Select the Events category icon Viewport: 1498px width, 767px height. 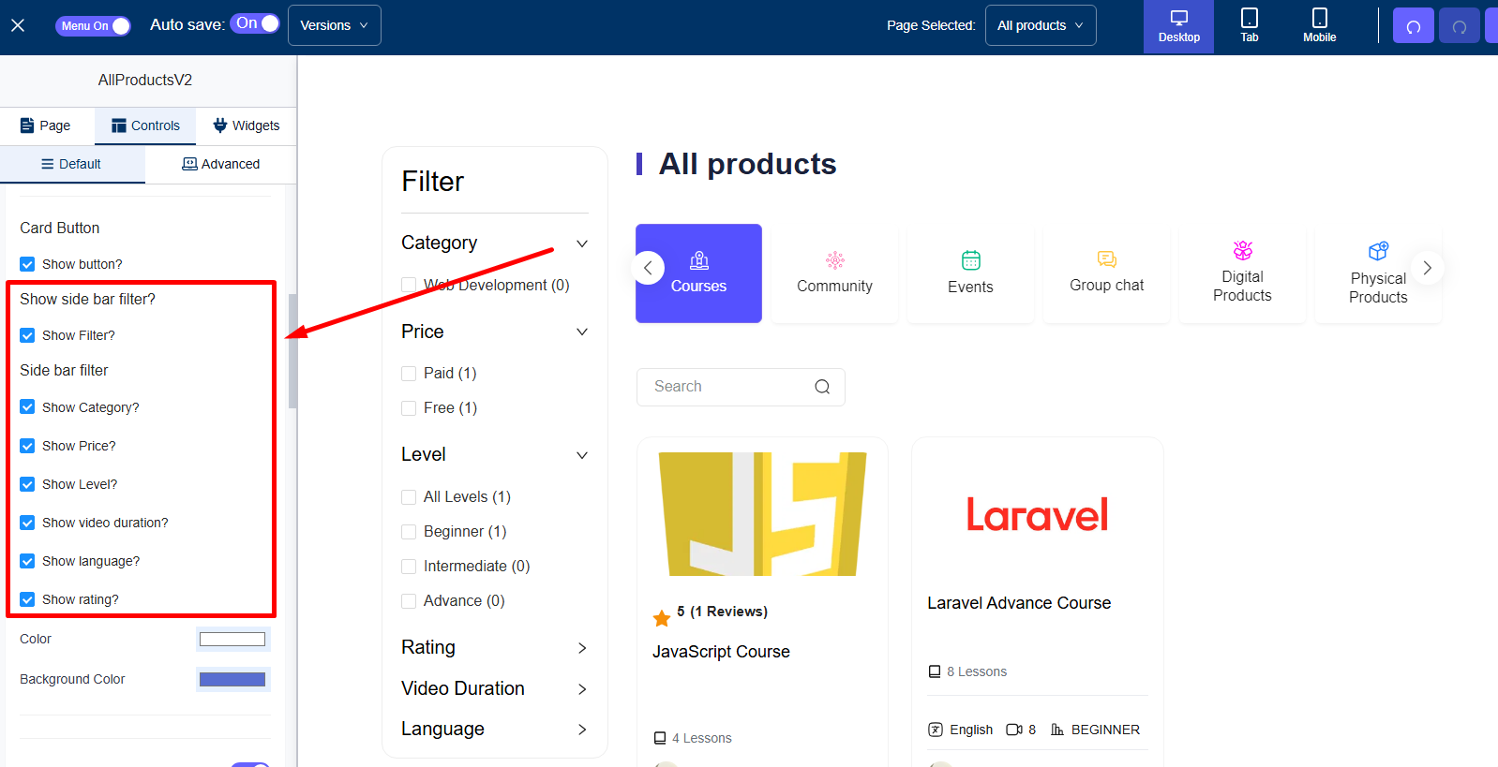970,260
